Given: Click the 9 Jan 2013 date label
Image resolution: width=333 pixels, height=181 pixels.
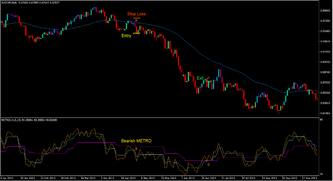Looking at the screenshot, I should pos(7,178).
